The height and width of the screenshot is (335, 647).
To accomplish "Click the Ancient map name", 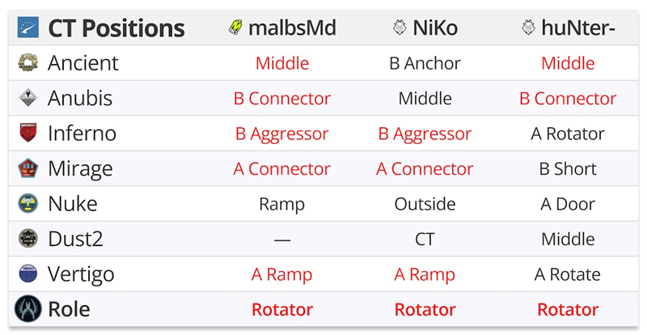I will click(82, 63).
